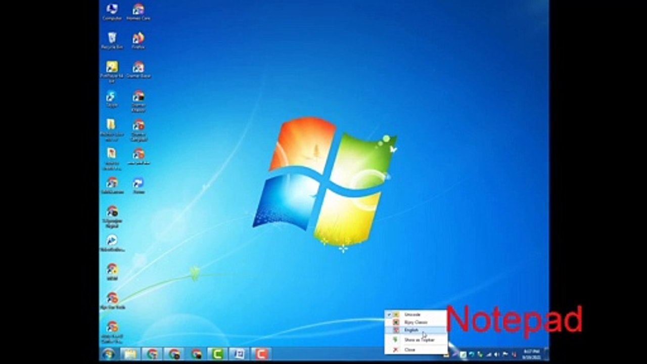Open the Word document taskbar icon

[x=239, y=354]
